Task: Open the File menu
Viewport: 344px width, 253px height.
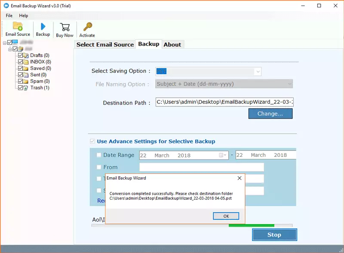Action: click(x=9, y=16)
